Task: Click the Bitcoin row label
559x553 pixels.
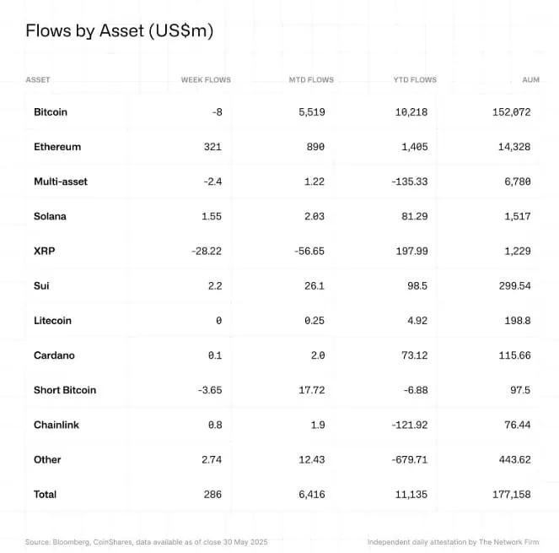Action: coord(51,112)
